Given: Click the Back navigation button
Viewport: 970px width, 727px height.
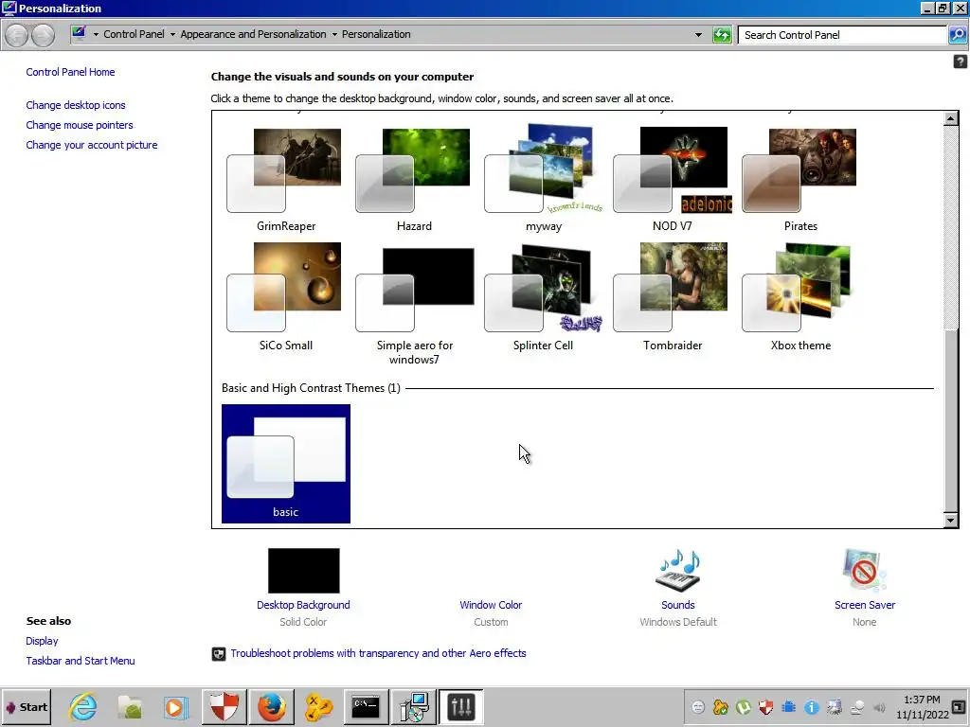Looking at the screenshot, I should pyautogui.click(x=17, y=35).
